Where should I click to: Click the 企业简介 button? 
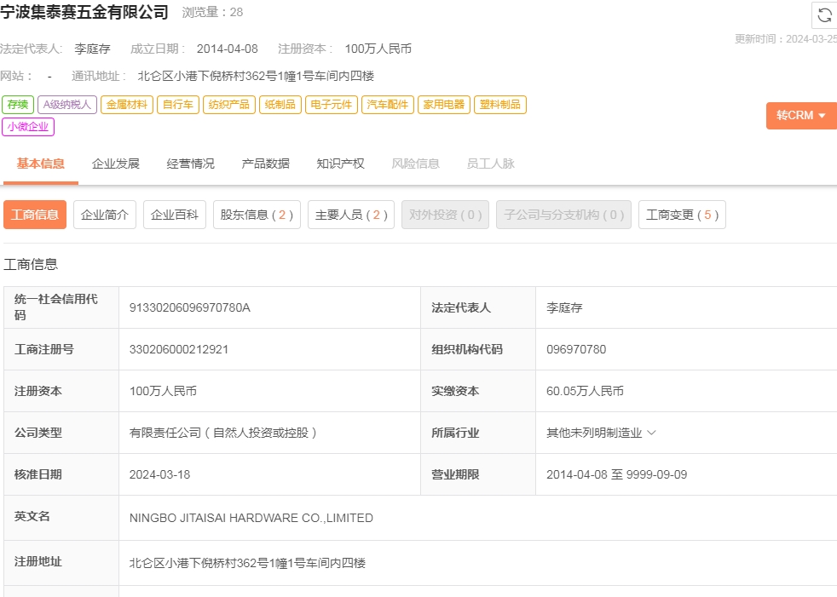click(x=105, y=215)
